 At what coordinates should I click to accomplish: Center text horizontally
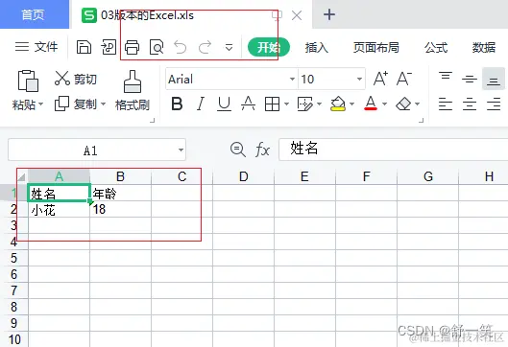coord(470,104)
